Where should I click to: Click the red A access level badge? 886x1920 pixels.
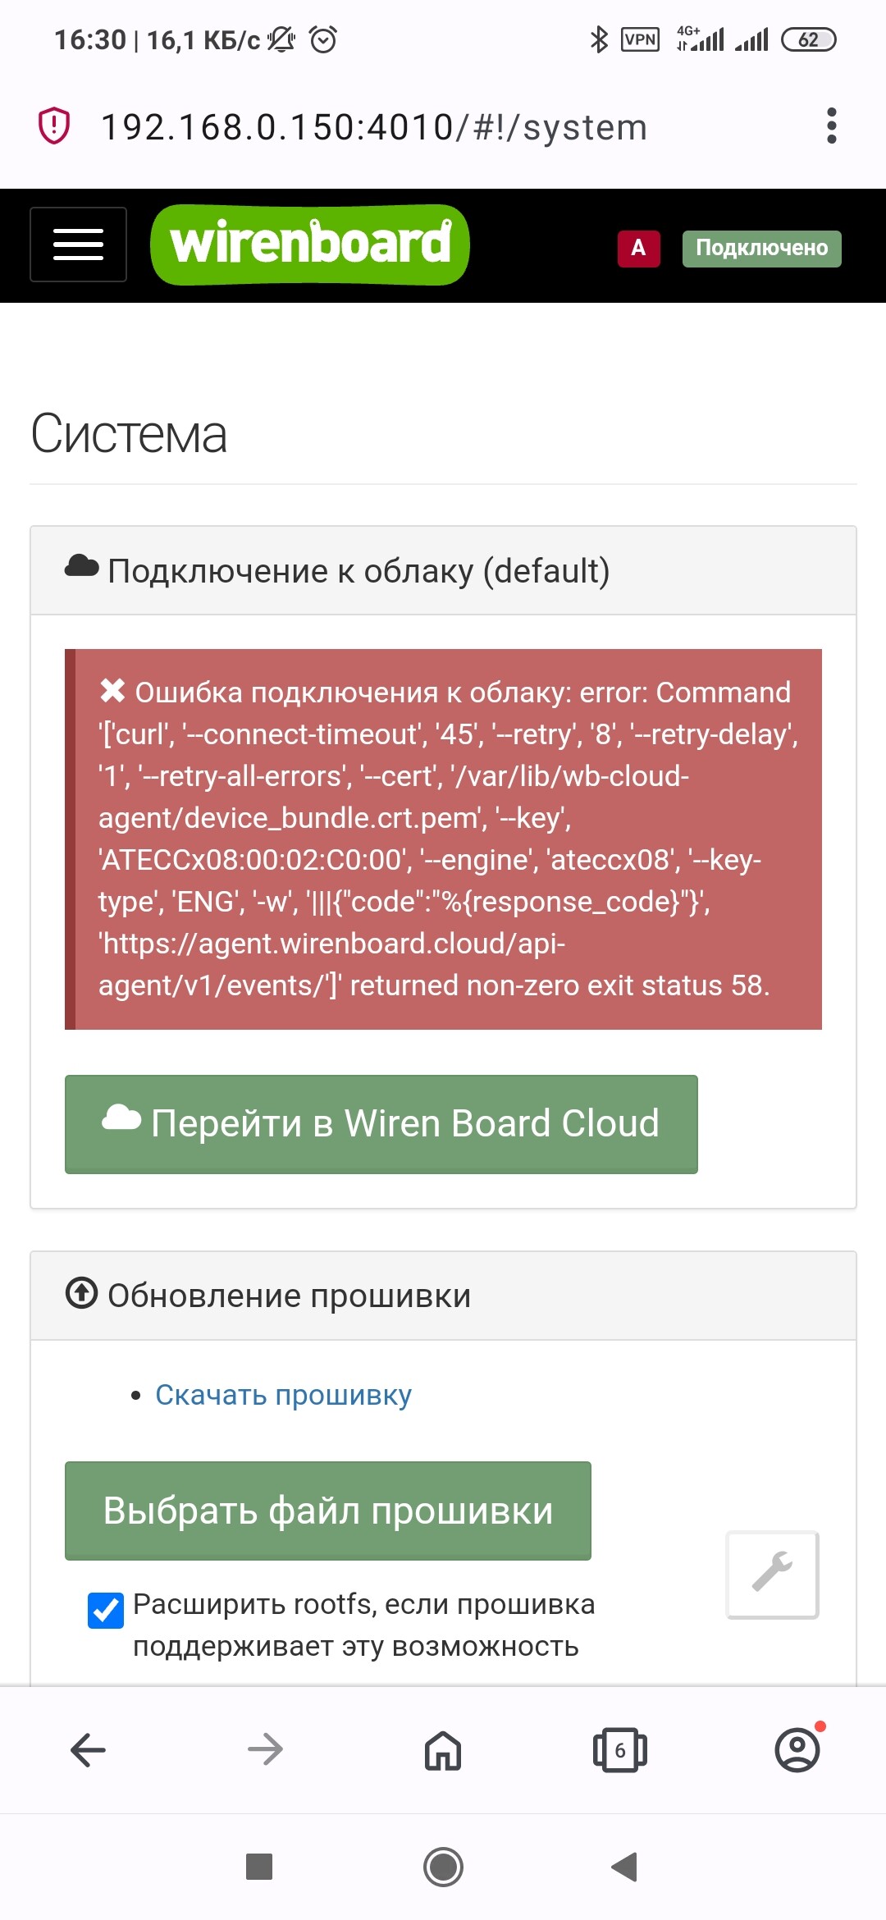tap(638, 248)
